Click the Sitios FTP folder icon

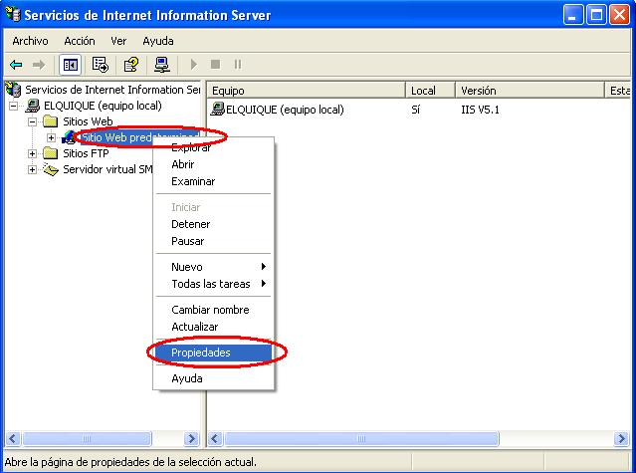click(x=51, y=153)
